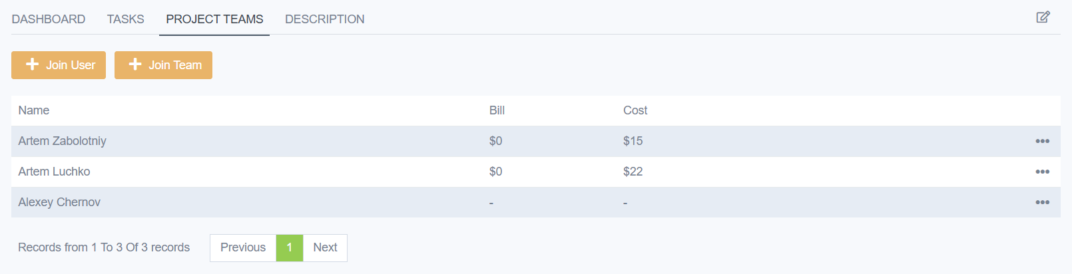Image resolution: width=1072 pixels, height=274 pixels.
Task: Open more options for Artem Zabolotniy
Action: 1042,141
